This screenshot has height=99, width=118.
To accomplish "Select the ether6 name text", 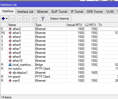I will pyautogui.click(x=17, y=45).
